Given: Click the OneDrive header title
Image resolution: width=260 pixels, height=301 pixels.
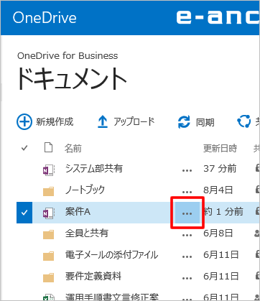Looking at the screenshot, I should (45, 18).
